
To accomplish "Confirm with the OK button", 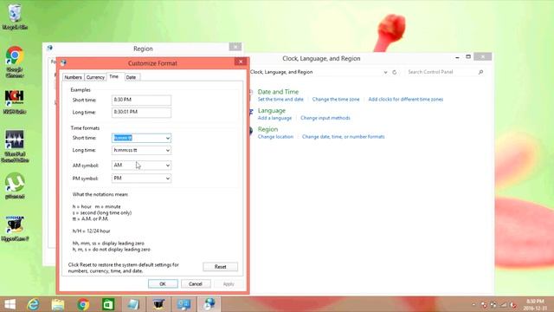I will pos(163,283).
